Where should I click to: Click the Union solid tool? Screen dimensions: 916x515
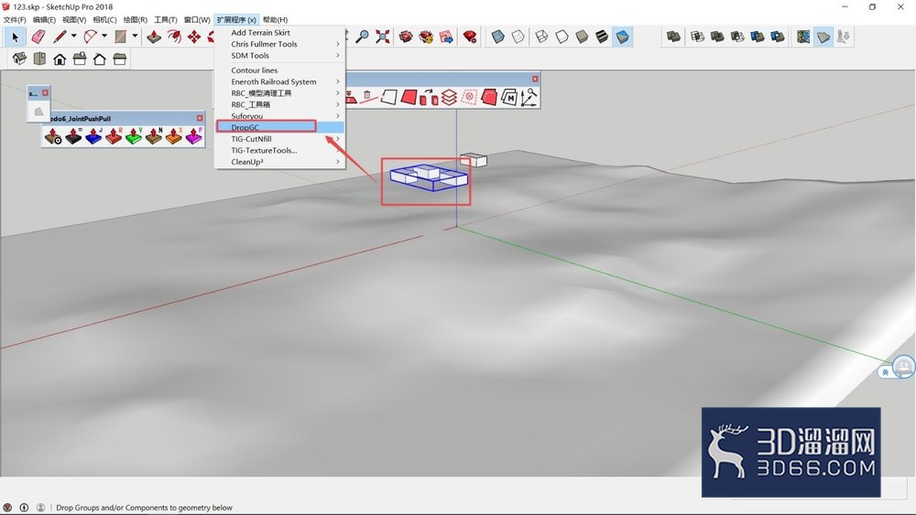point(717,37)
